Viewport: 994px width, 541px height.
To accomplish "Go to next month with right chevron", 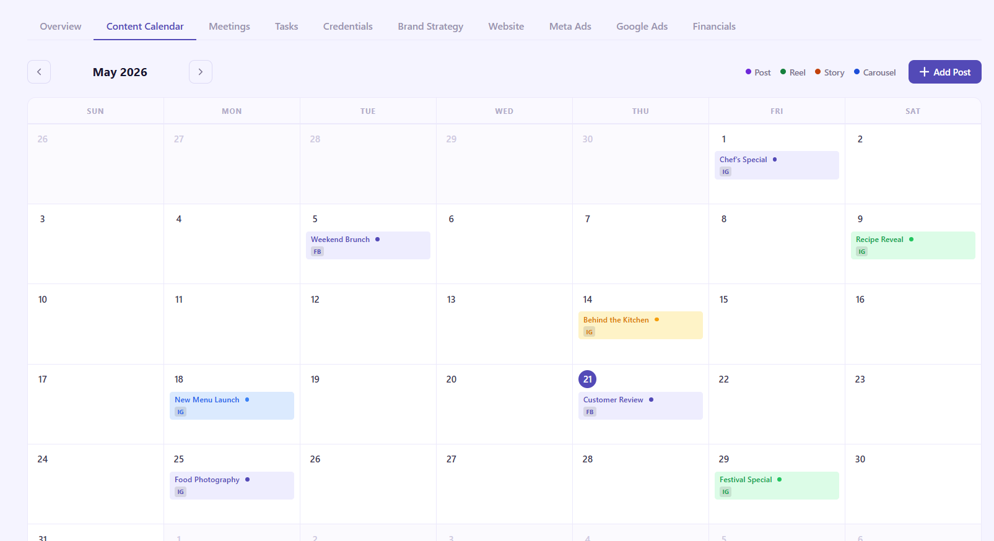I will pos(201,72).
